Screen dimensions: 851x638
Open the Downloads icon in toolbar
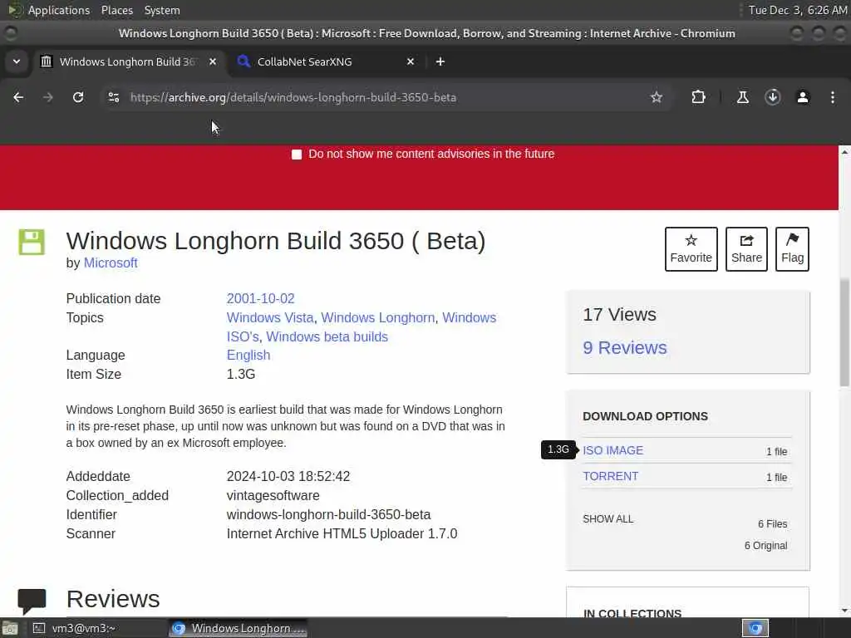(772, 97)
